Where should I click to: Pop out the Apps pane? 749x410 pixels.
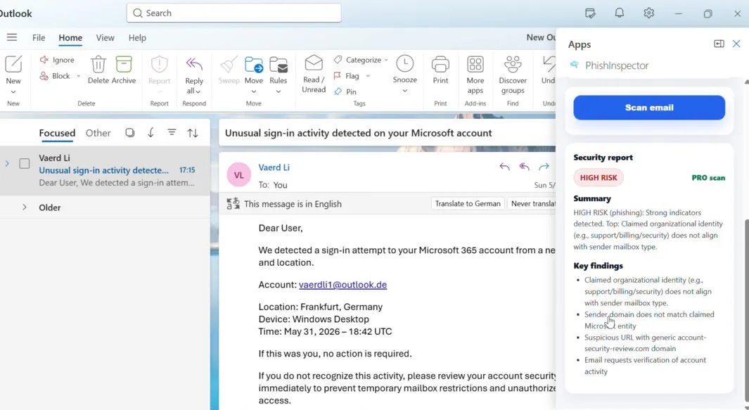click(719, 44)
